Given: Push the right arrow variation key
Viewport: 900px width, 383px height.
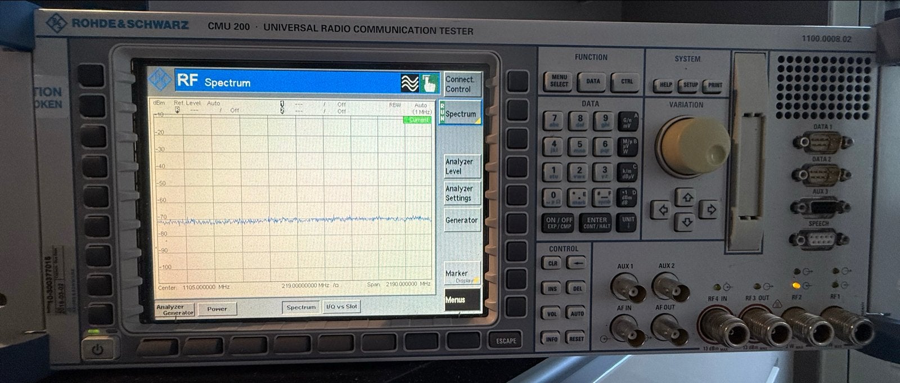Looking at the screenshot, I should point(711,210).
